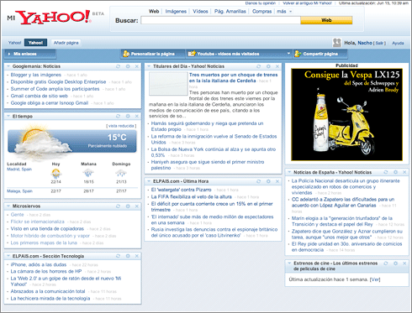Open ELPAIS.com Sección Tecnología settings gear

click(128, 256)
